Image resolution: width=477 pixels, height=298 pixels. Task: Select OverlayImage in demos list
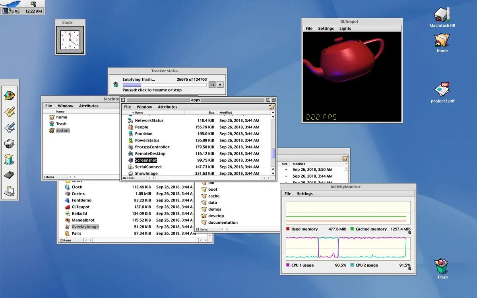click(x=85, y=227)
